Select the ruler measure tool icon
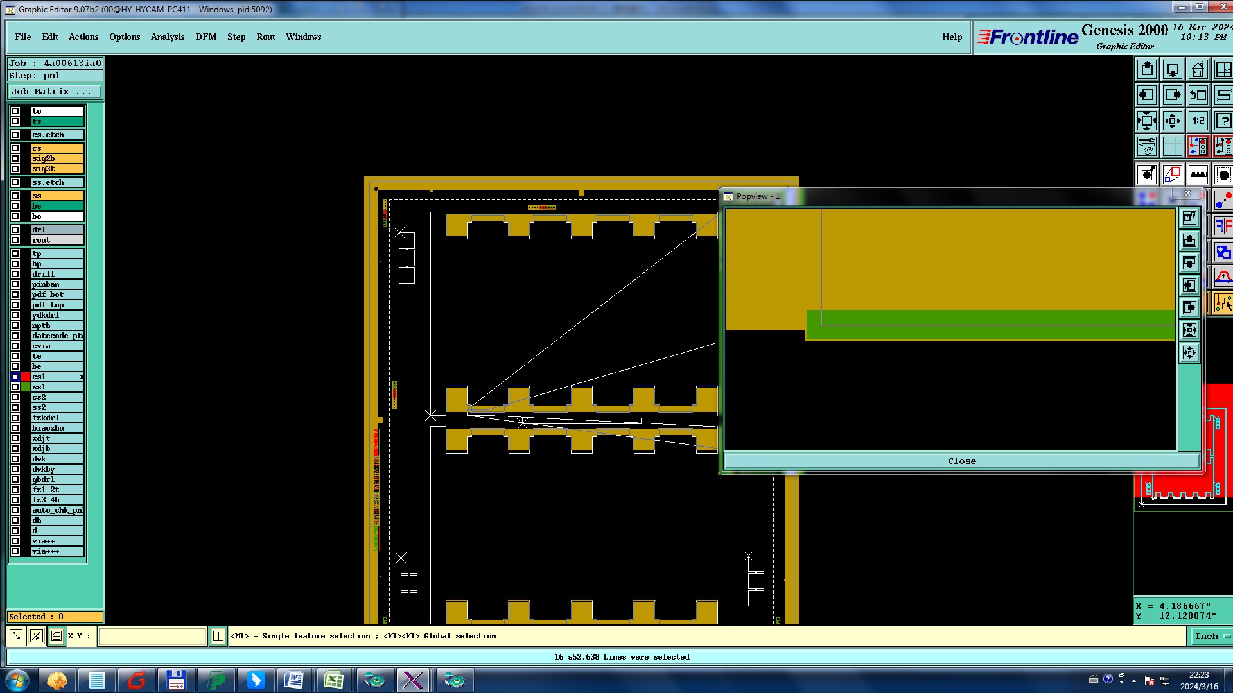The height and width of the screenshot is (693, 1233). [x=1198, y=174]
